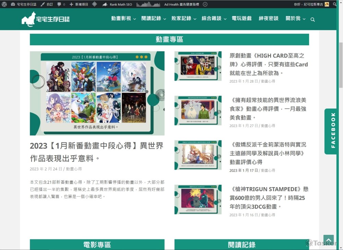
Task: Go to the 紳夜密談 nav page
Action: click(x=269, y=19)
